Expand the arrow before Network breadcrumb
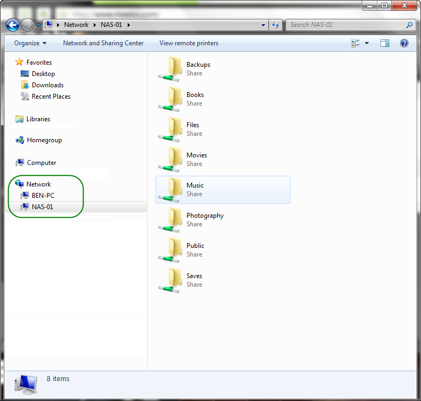 (58, 25)
